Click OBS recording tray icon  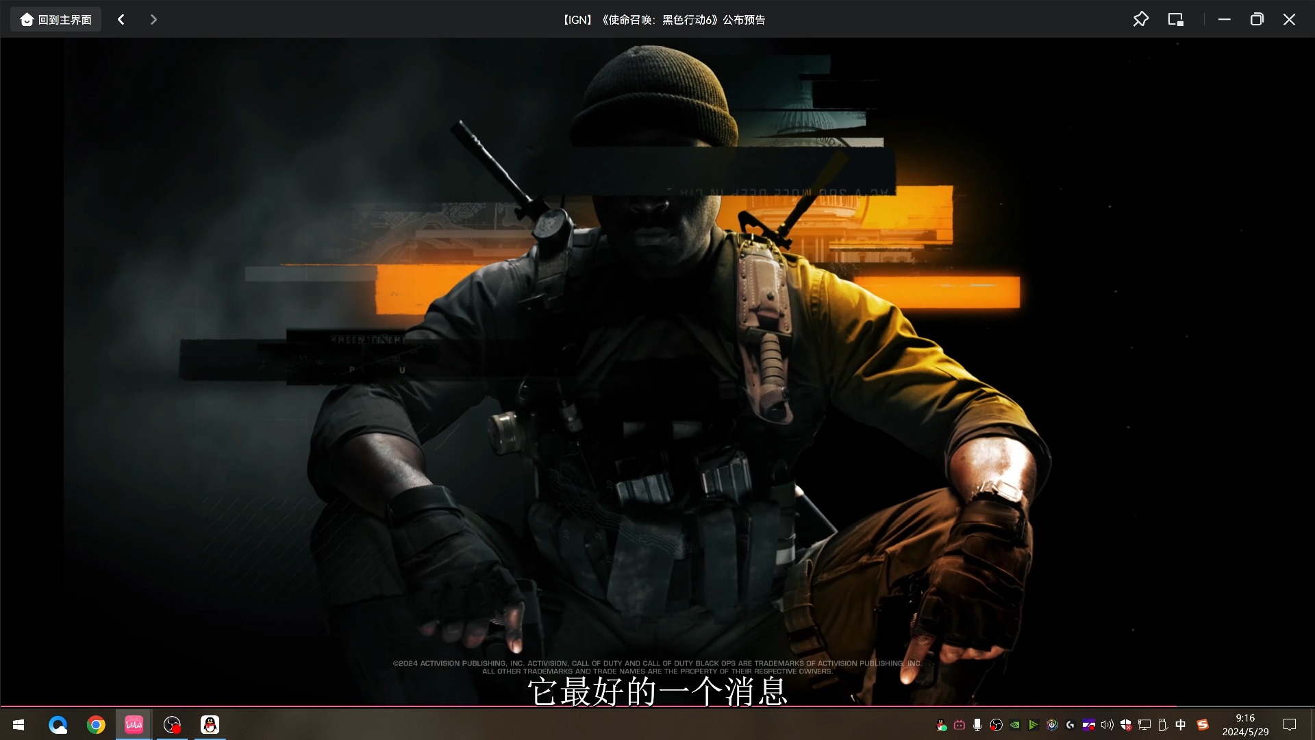click(x=997, y=725)
